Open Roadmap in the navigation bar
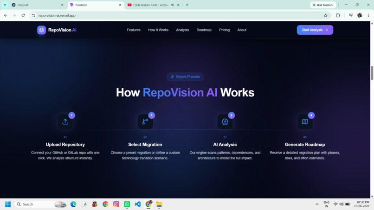This screenshot has width=374, height=210. (204, 30)
